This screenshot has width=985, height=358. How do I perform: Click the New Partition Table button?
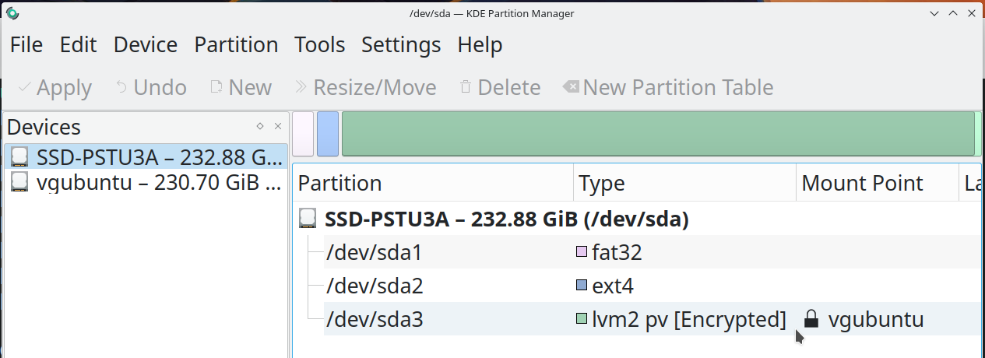point(668,87)
